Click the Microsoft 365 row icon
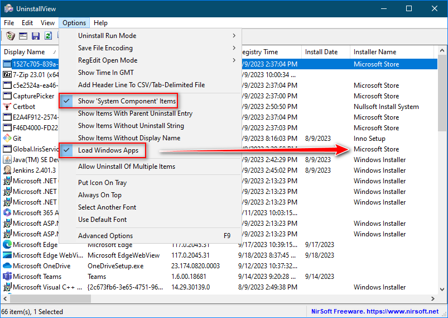Screen dimensions: 448x318 (7, 213)
